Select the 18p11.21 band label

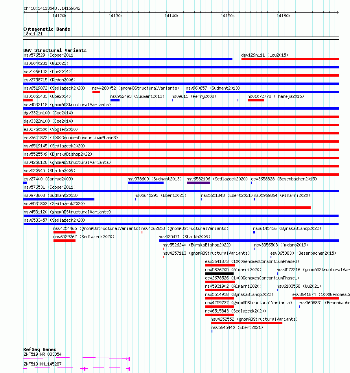[x=33, y=34]
